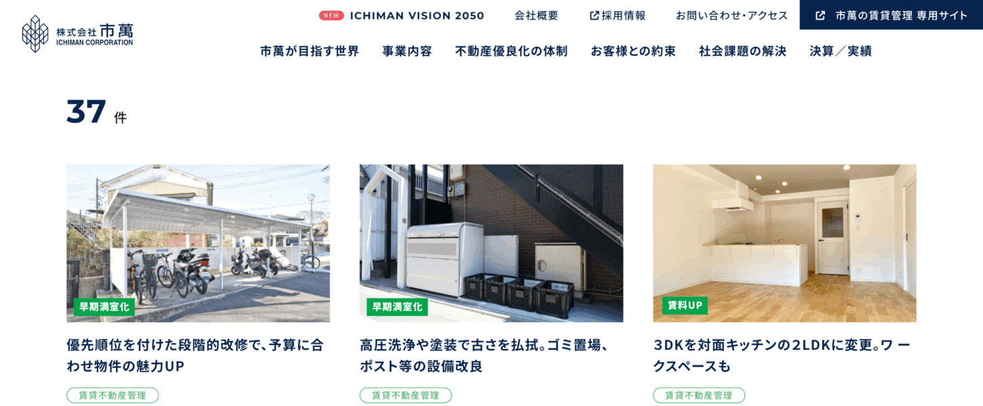The image size is (983, 406).
Task: Go to お問い合わせ・アクセス page
Action: pos(731,16)
